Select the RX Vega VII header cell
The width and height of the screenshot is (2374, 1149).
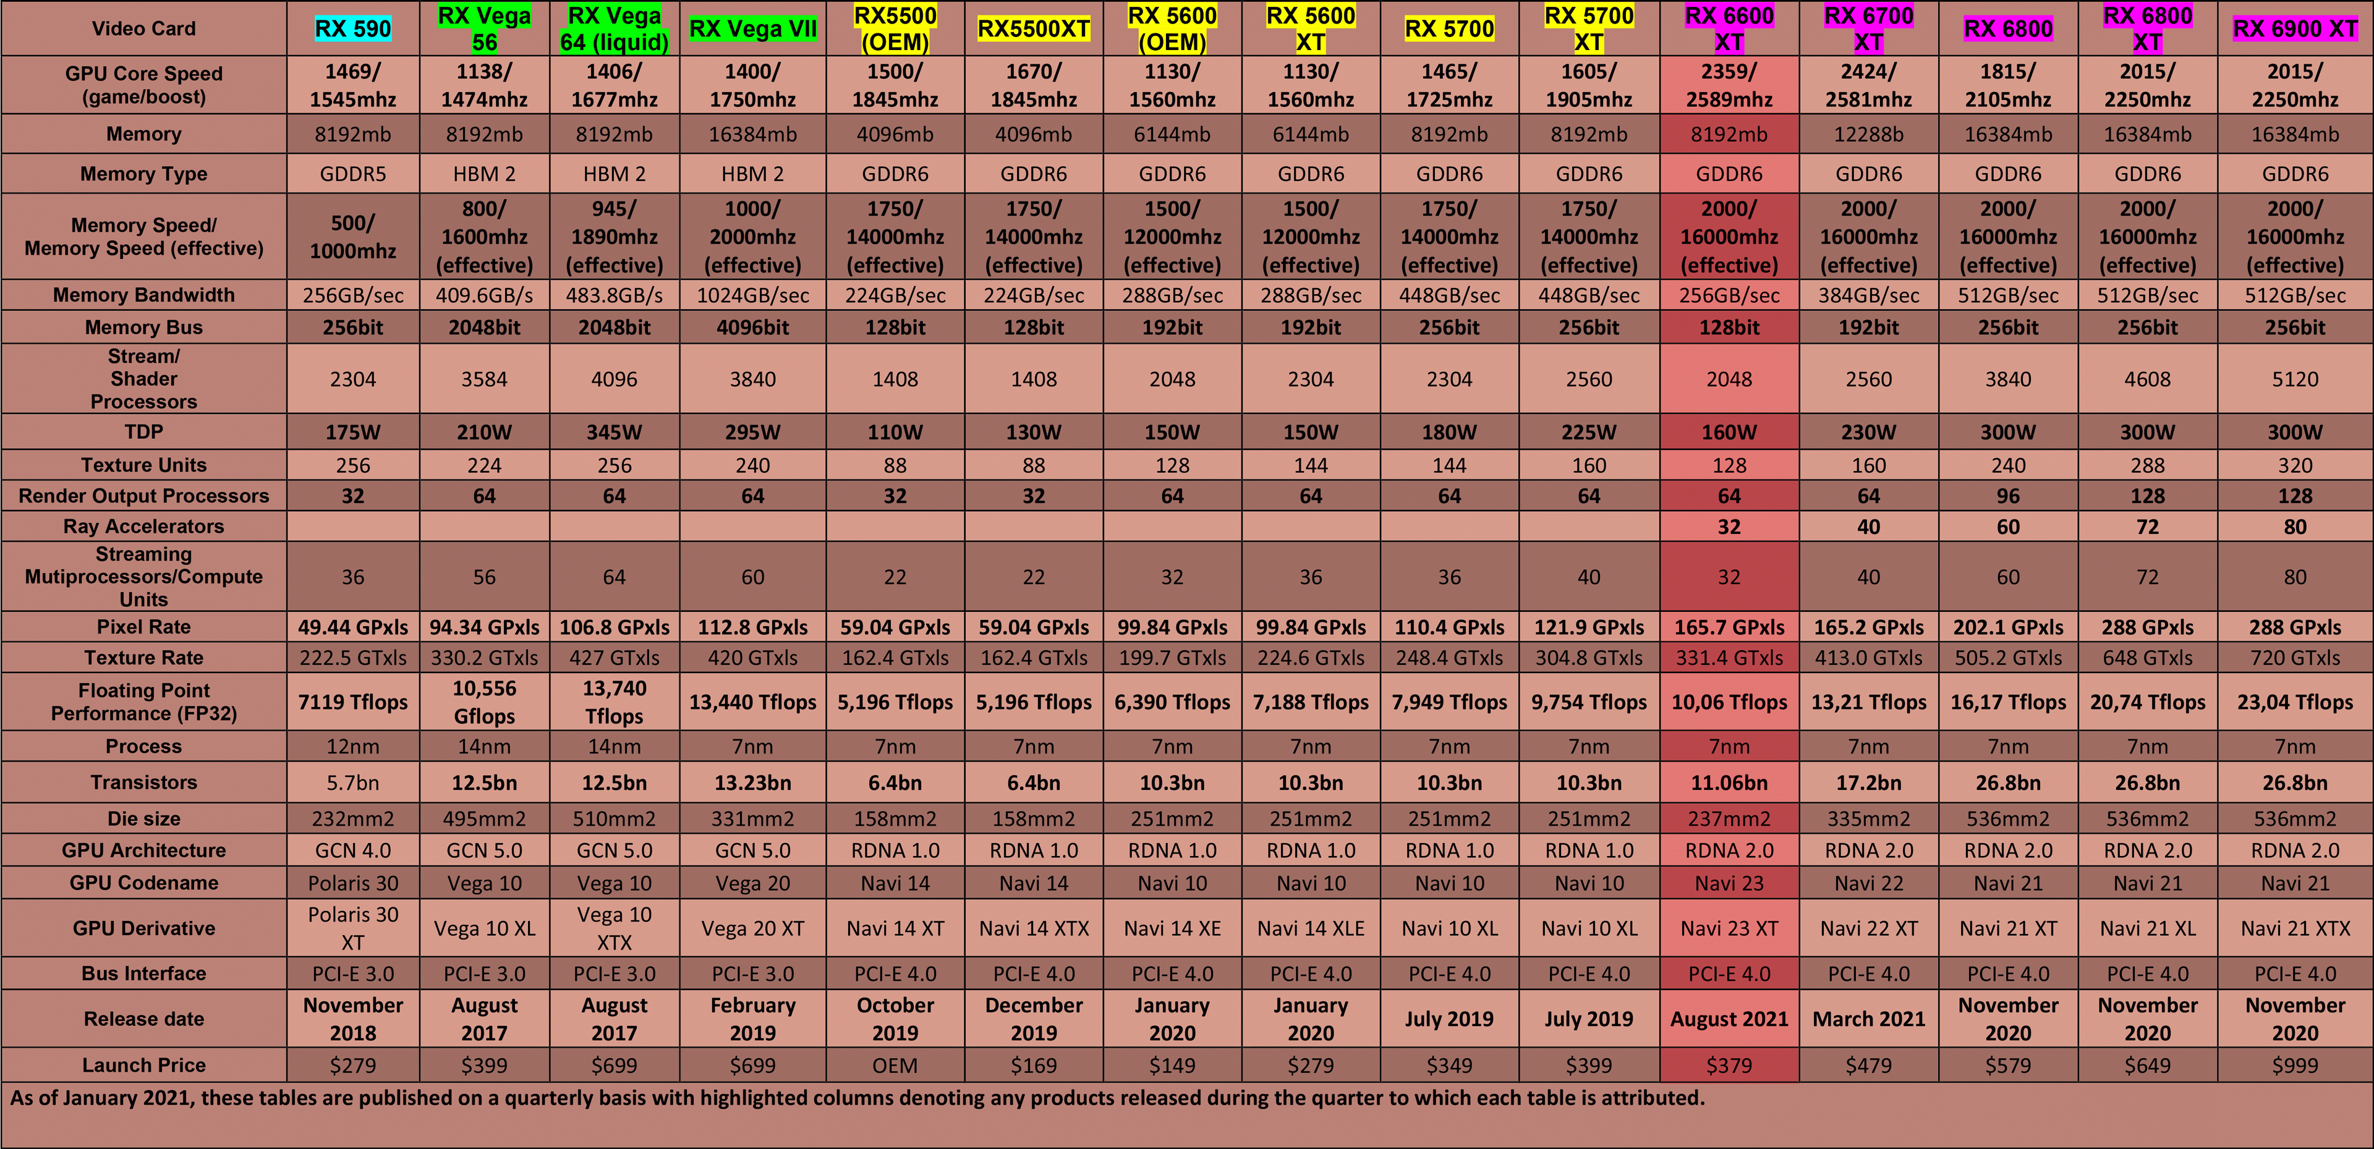coord(753,28)
